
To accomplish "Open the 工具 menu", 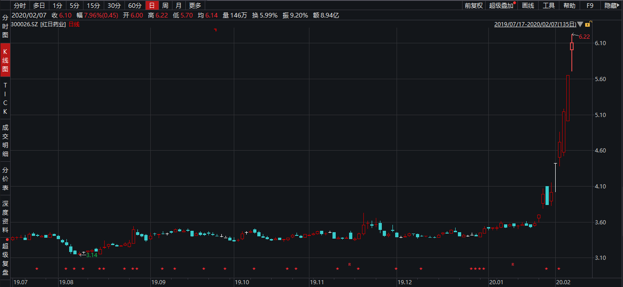I will click(x=549, y=6).
